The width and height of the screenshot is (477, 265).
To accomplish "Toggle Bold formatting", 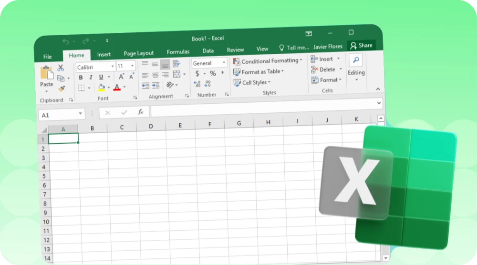I will click(81, 78).
